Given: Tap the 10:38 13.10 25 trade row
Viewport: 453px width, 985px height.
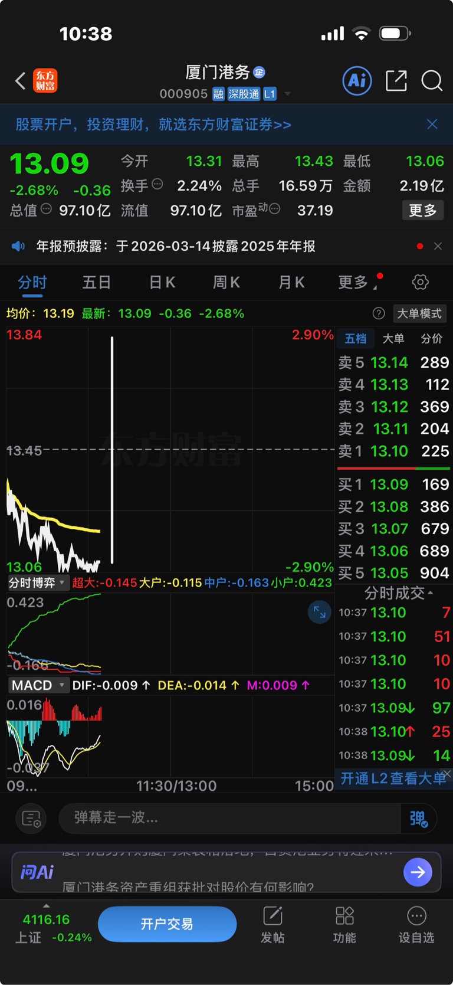Looking at the screenshot, I should pos(394,731).
